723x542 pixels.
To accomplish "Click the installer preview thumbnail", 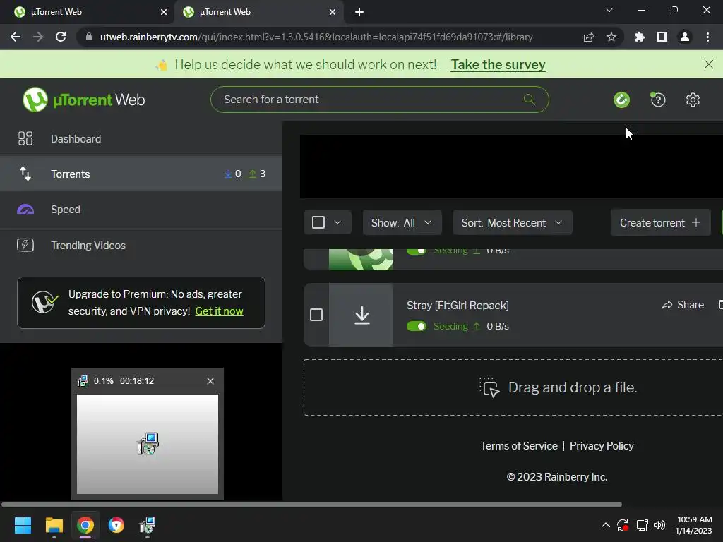I will tap(147, 444).
